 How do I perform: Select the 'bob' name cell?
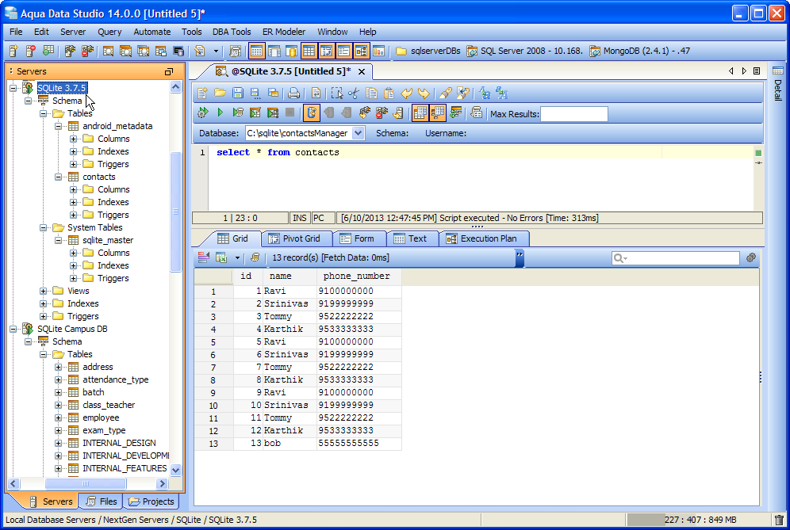click(290, 444)
